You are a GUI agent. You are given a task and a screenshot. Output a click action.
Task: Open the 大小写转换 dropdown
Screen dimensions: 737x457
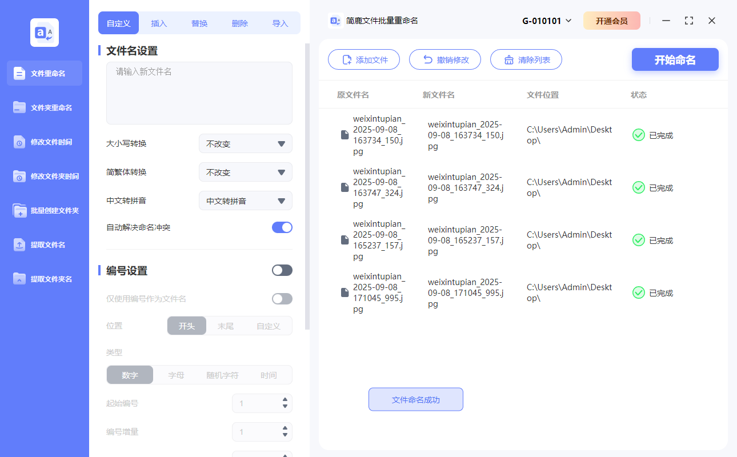(245, 143)
